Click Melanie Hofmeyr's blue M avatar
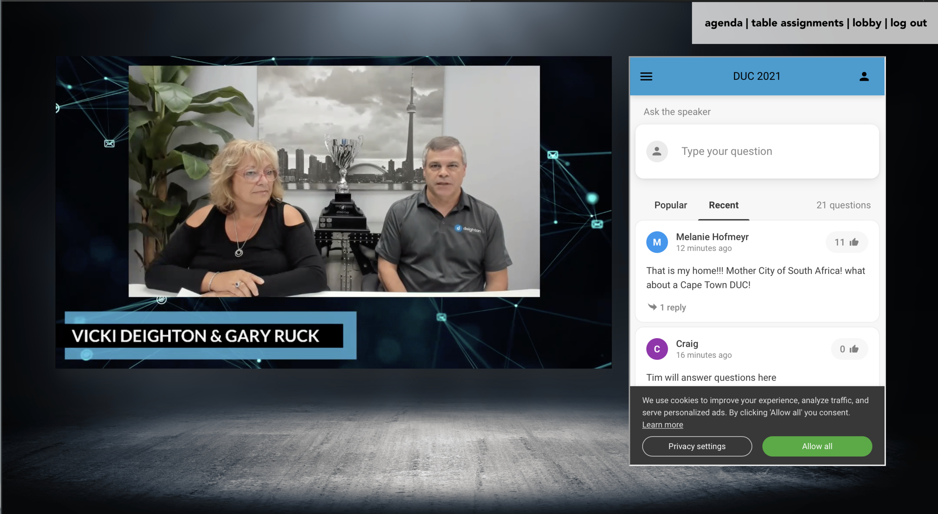The width and height of the screenshot is (938, 514). point(657,242)
